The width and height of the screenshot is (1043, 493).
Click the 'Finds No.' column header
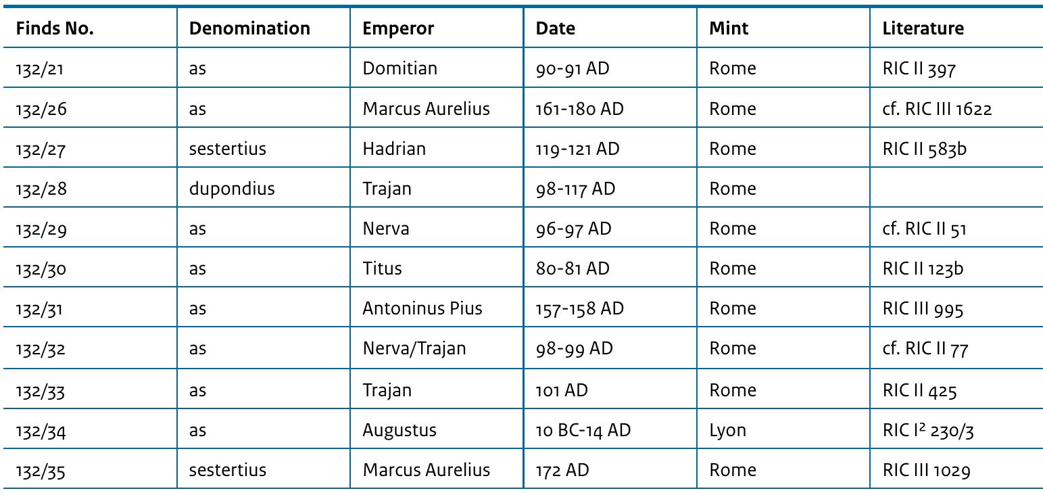(x=55, y=28)
